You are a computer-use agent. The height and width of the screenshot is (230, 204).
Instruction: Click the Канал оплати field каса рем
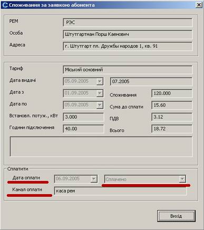pyautogui.click(x=120, y=191)
